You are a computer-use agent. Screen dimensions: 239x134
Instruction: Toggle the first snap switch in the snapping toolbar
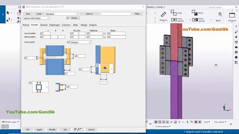click(156, 122)
